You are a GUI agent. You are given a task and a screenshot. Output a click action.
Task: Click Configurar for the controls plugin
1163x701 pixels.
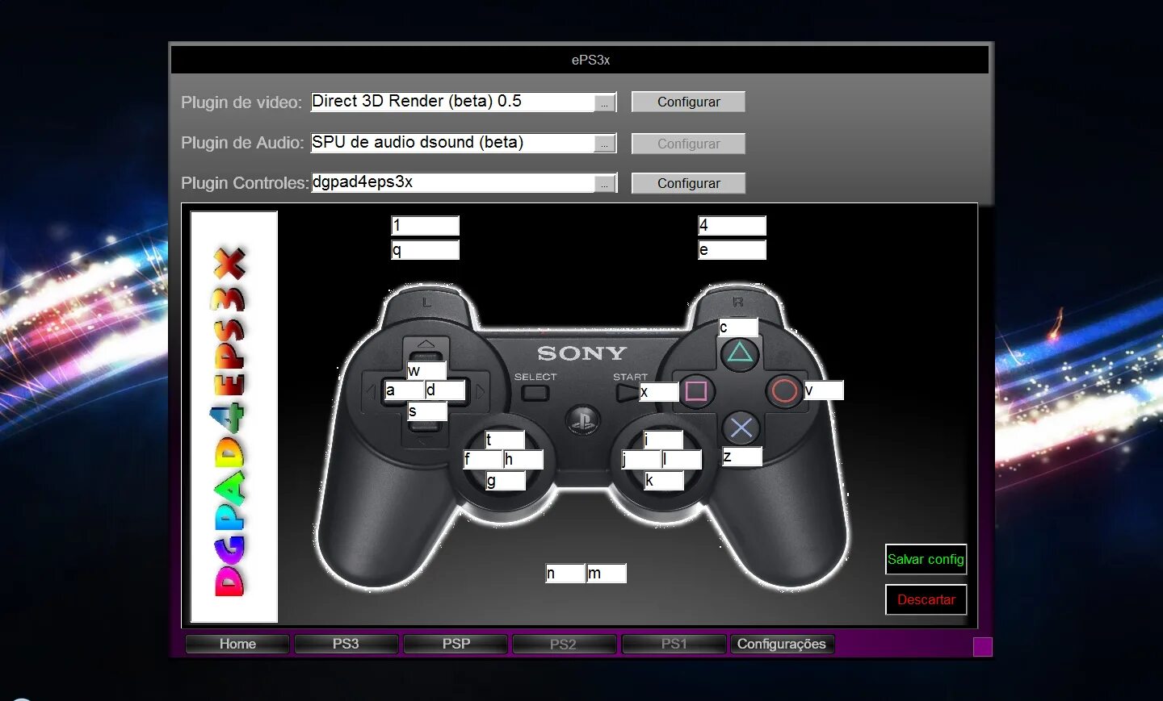click(688, 183)
